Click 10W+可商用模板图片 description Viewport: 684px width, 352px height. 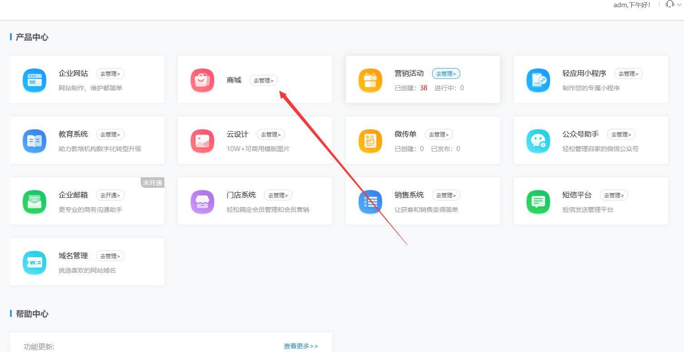258,149
